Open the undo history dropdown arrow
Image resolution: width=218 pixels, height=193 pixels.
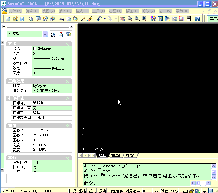click(x=105, y=19)
